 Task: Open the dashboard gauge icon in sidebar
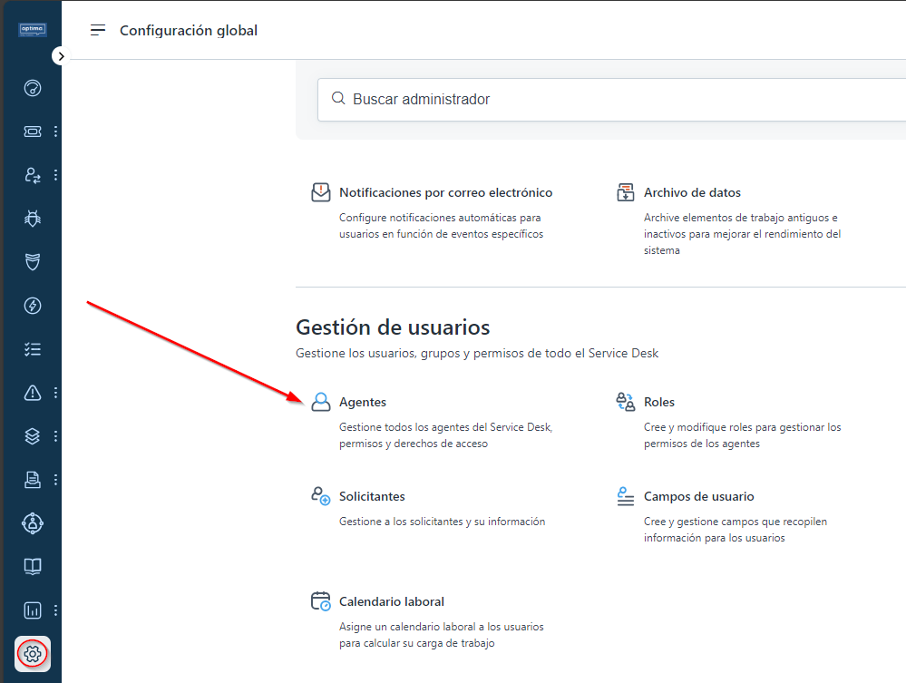pyautogui.click(x=33, y=88)
